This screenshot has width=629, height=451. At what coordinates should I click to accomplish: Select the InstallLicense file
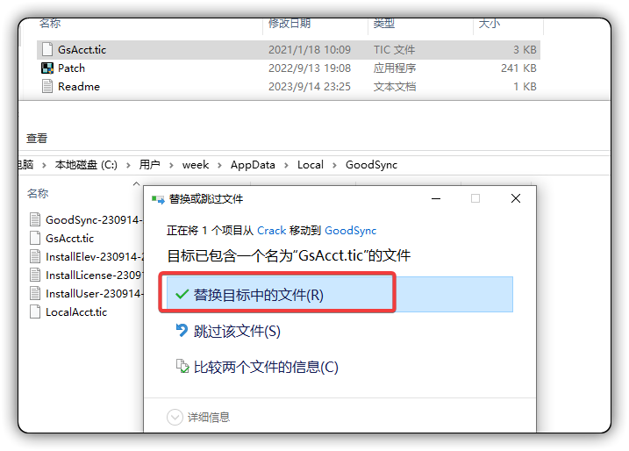point(94,275)
